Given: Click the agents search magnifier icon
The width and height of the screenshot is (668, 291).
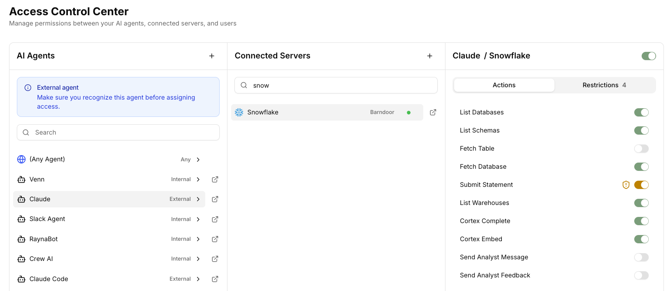Looking at the screenshot, I should [x=26, y=133].
